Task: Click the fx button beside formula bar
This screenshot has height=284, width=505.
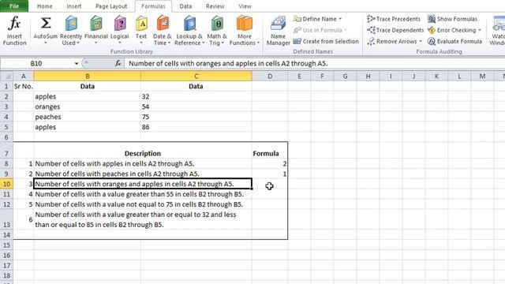Action: pos(118,63)
